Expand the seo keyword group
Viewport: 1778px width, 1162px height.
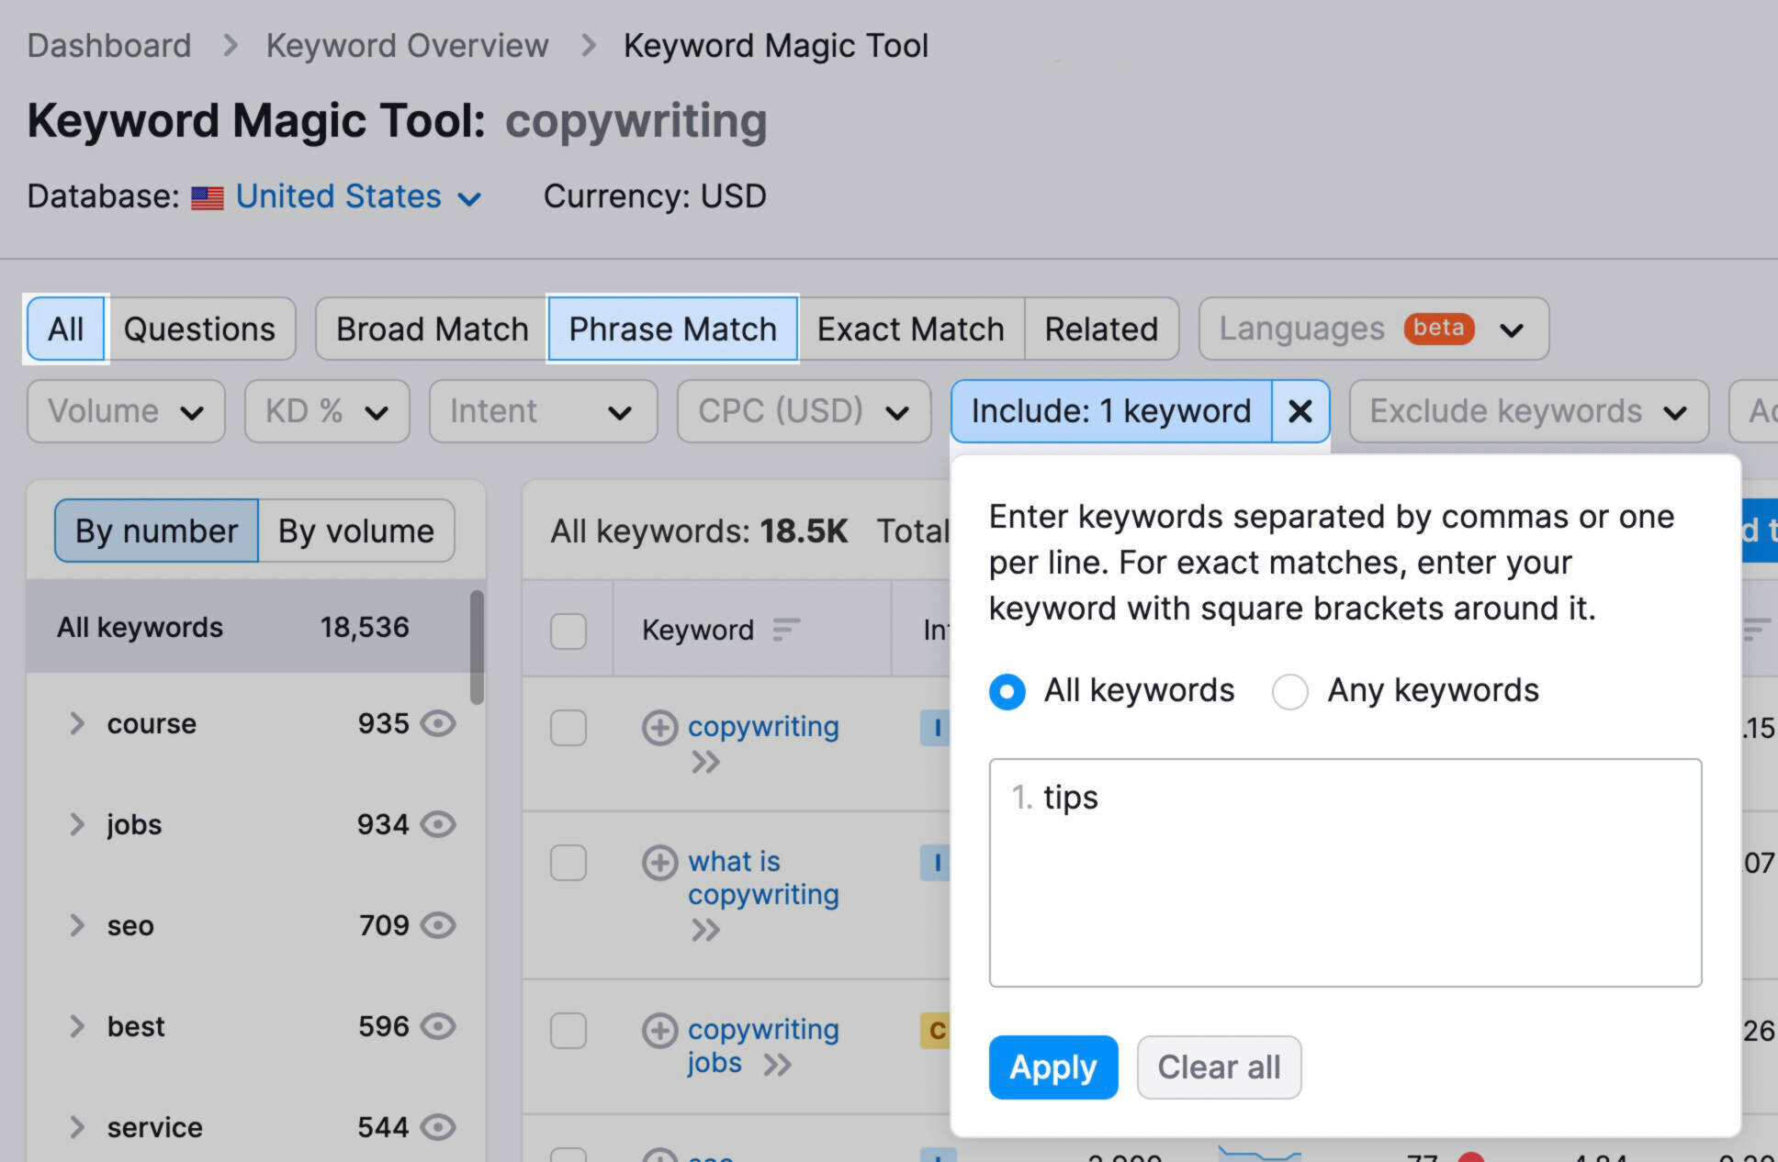(x=77, y=925)
